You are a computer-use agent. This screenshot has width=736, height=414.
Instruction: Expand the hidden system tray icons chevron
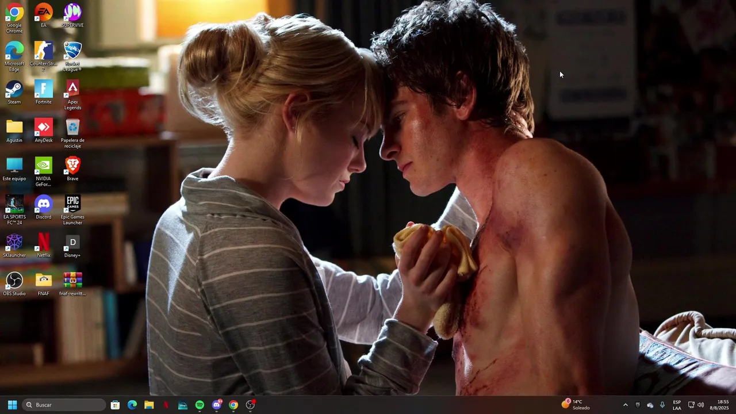pos(626,405)
